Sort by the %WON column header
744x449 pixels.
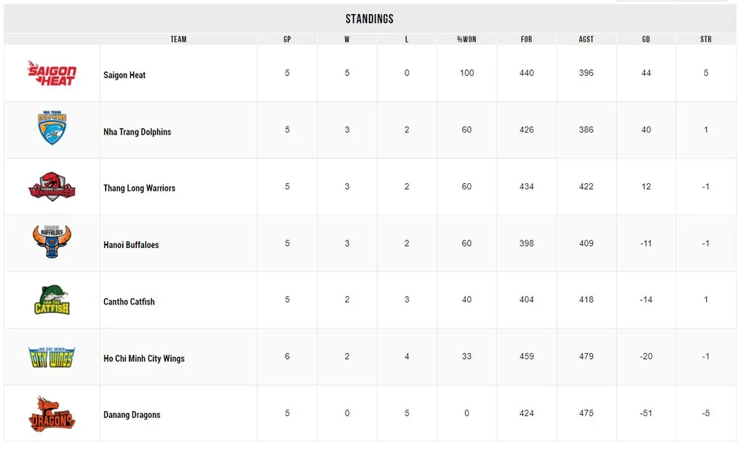click(x=466, y=39)
